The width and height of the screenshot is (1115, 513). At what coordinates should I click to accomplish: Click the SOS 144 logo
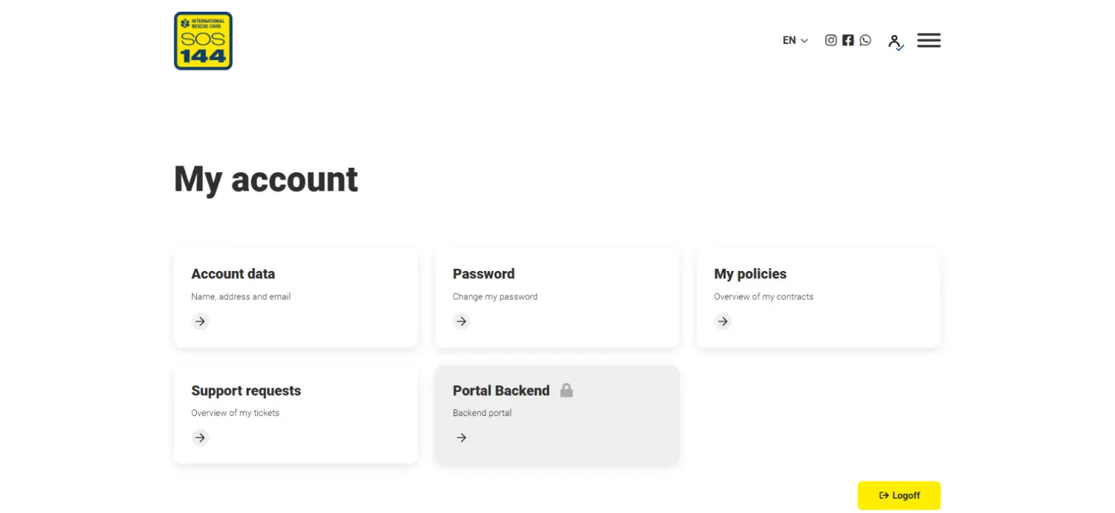coord(203,41)
